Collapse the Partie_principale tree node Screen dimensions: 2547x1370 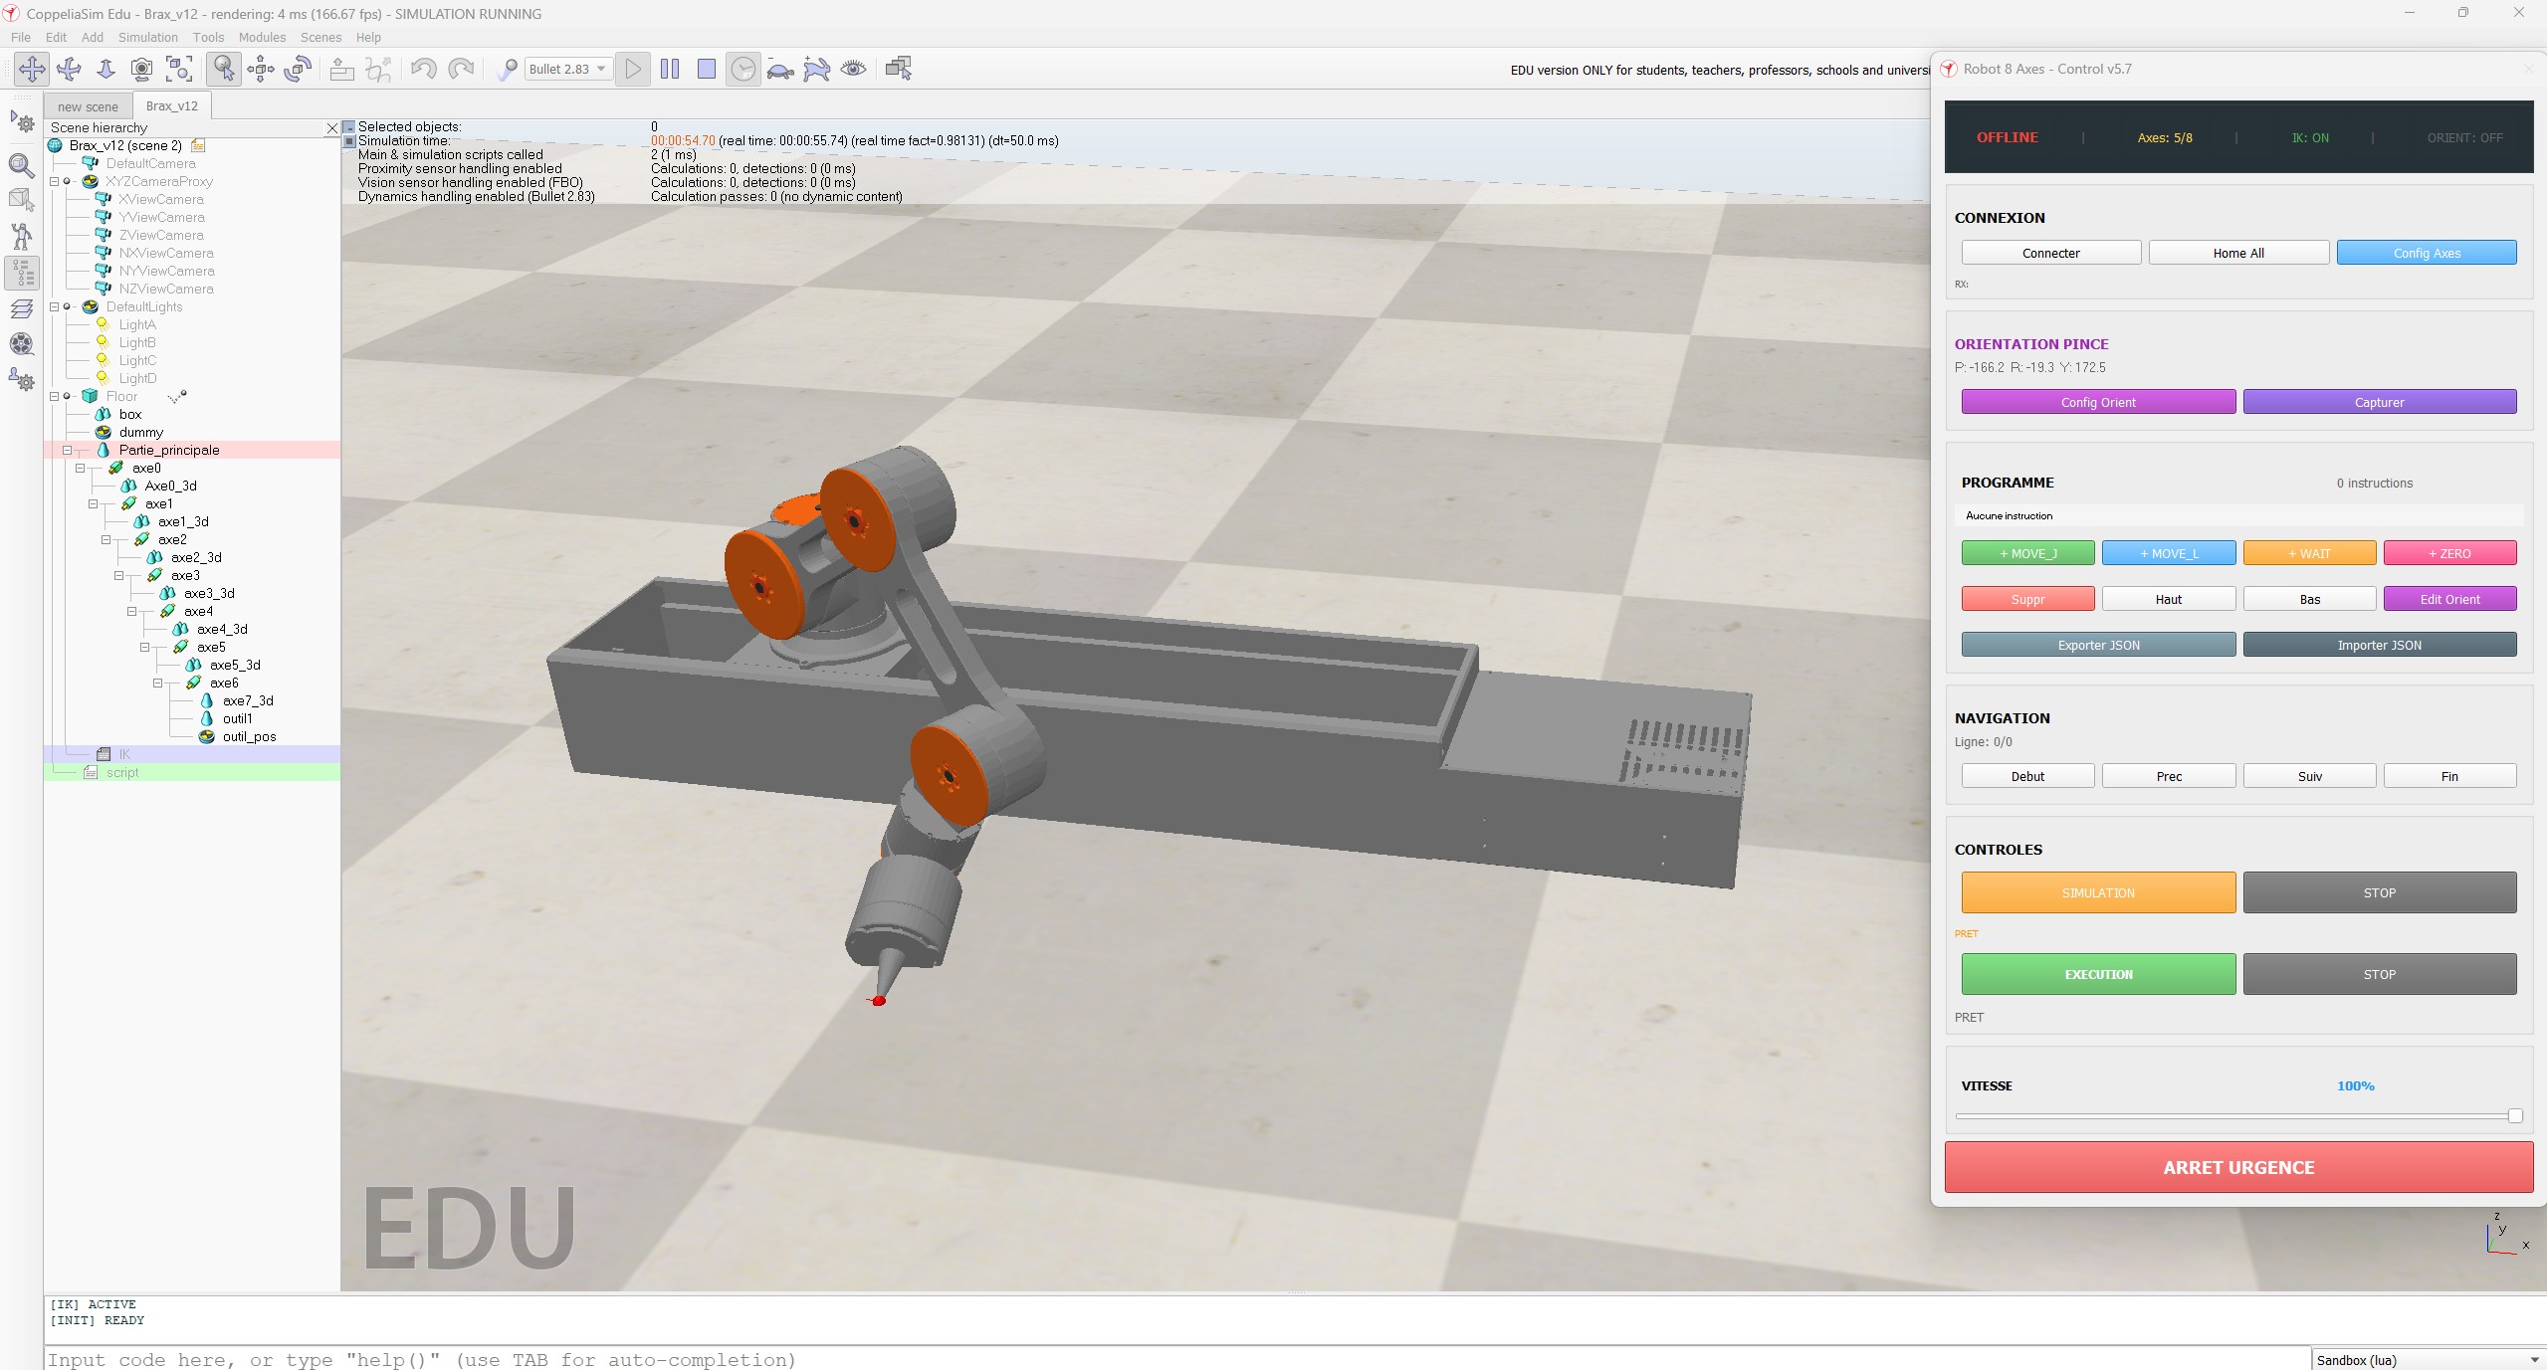tap(69, 450)
